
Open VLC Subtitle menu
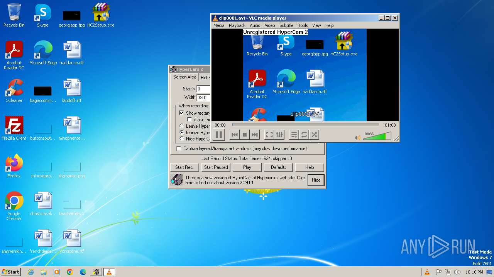(286, 25)
